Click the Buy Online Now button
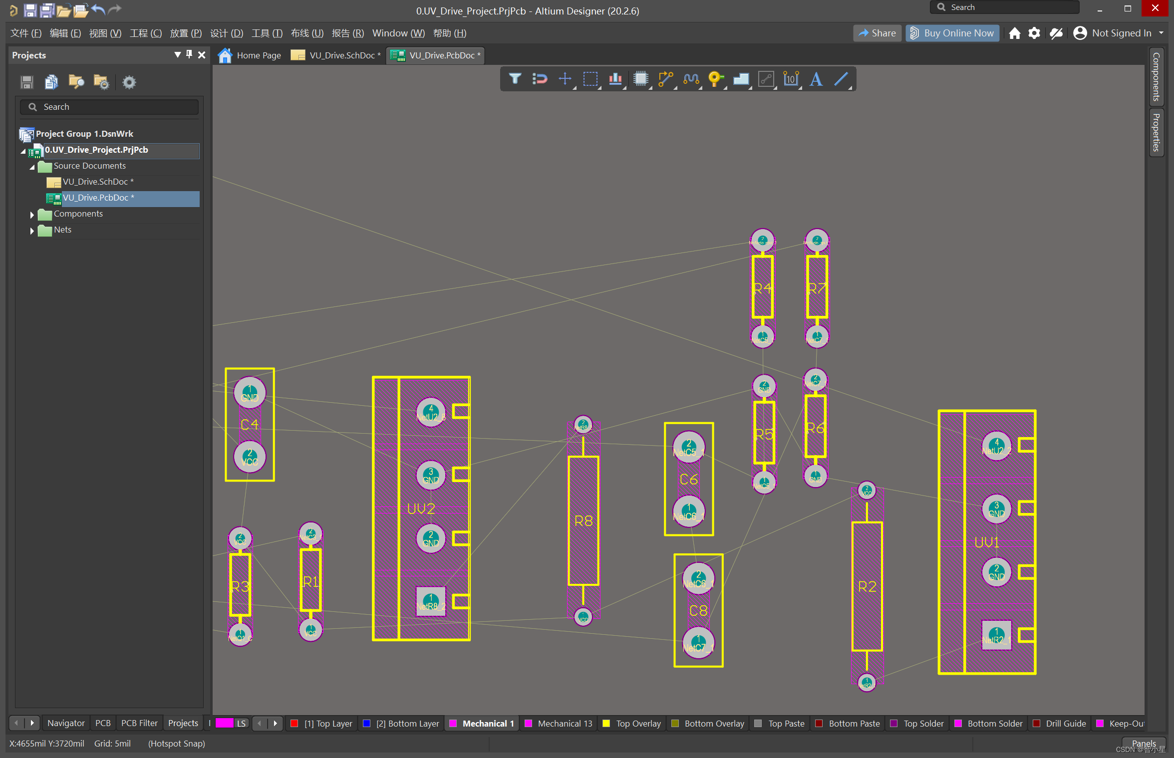Viewport: 1174px width, 758px height. (x=952, y=33)
